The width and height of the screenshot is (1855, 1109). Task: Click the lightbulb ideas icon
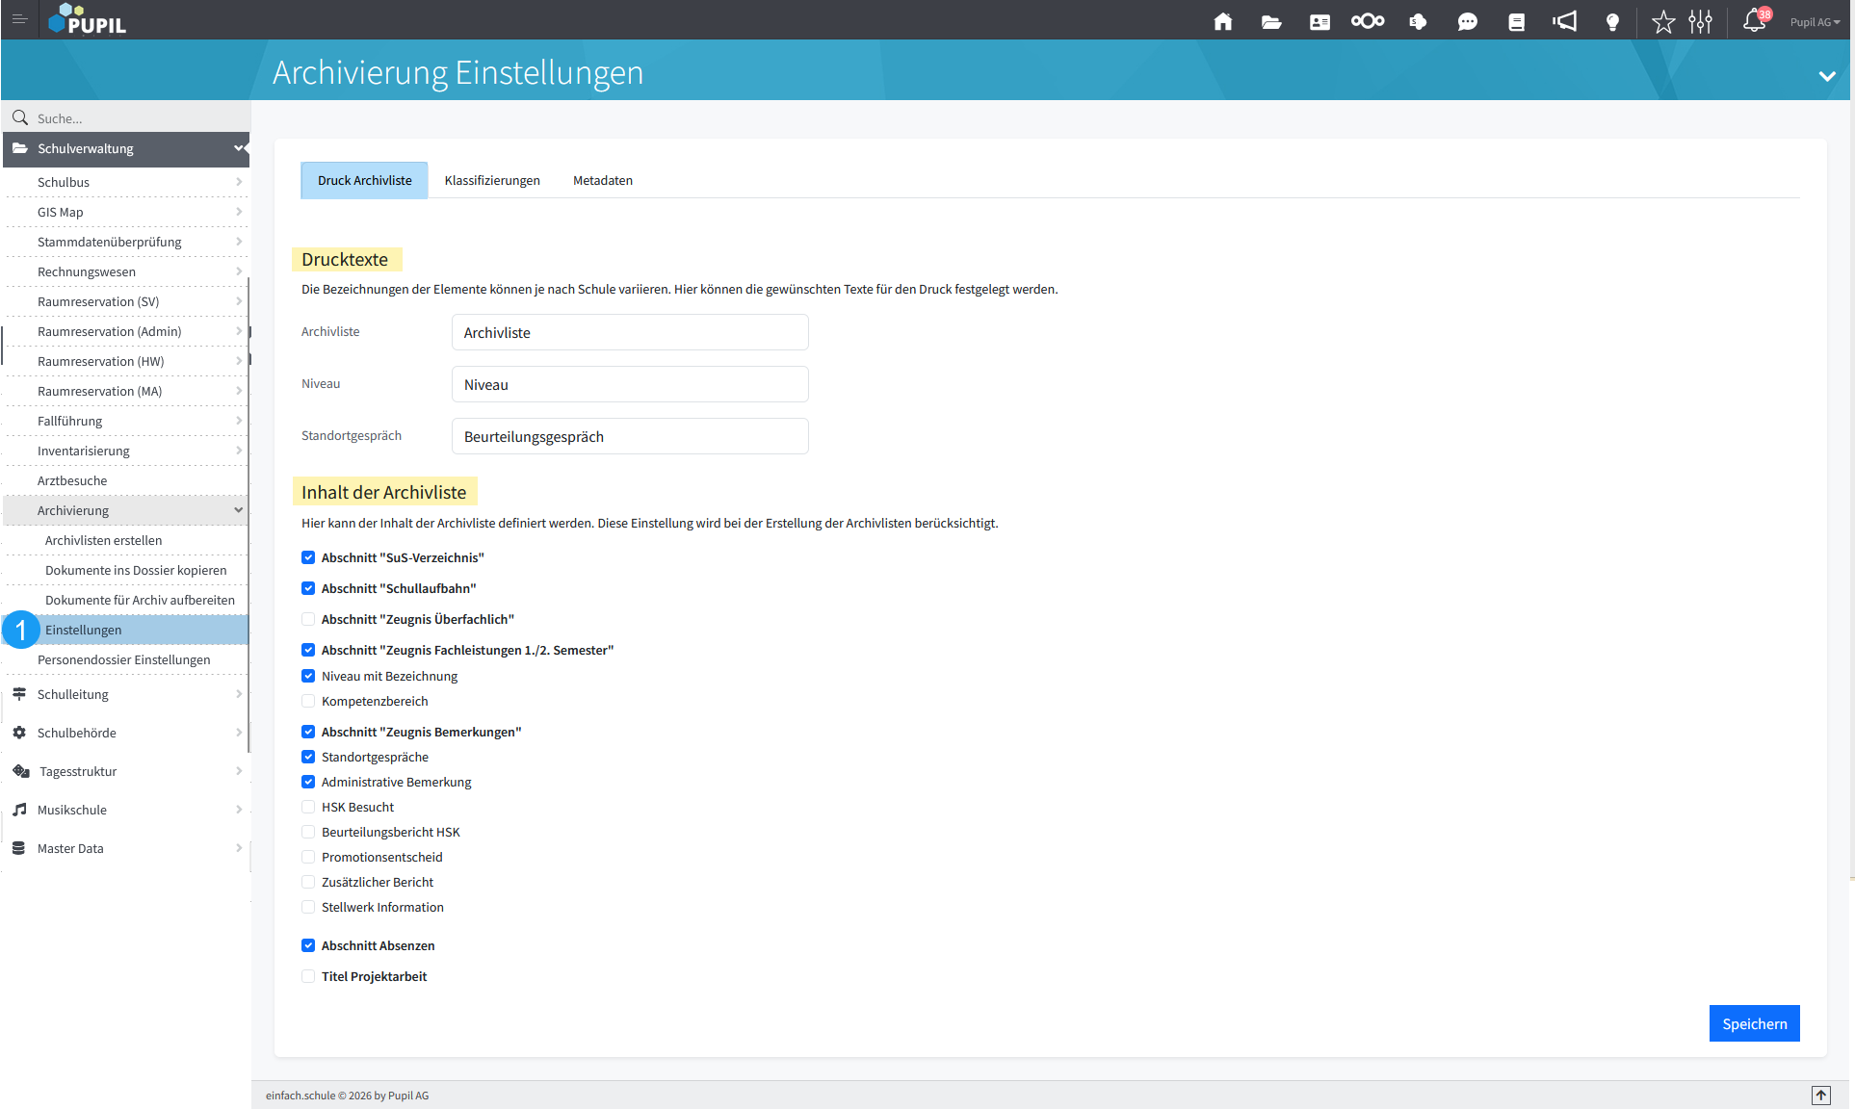[1612, 21]
